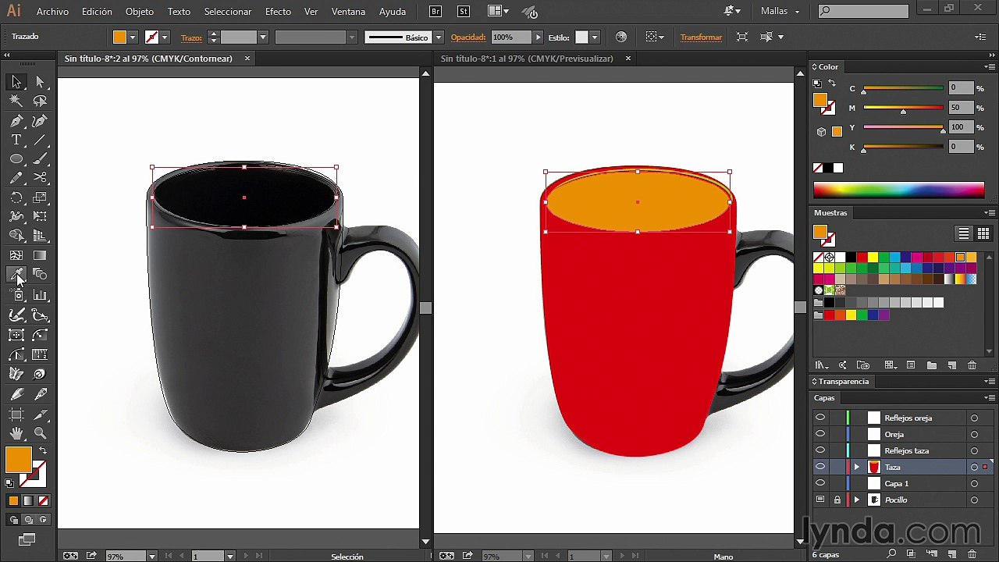Screen dimensions: 999x562
Task: Open the fill color dropdown in control bar
Action: click(x=133, y=37)
